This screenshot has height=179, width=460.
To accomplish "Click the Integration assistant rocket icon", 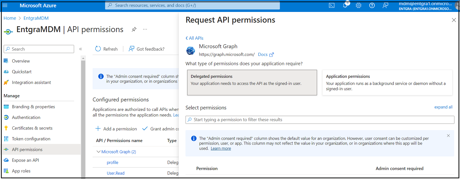I will [x=6, y=82].
